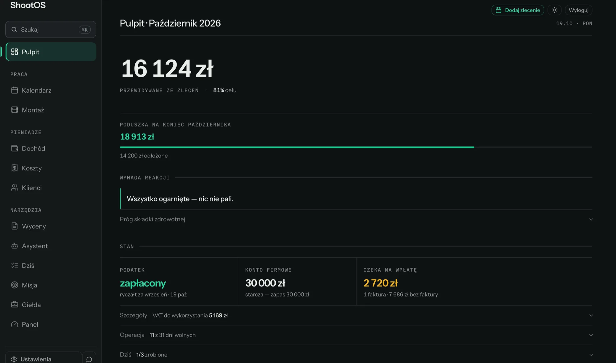The image size is (616, 363).
Task: Focus the Szukaj search field
Action: tap(51, 30)
